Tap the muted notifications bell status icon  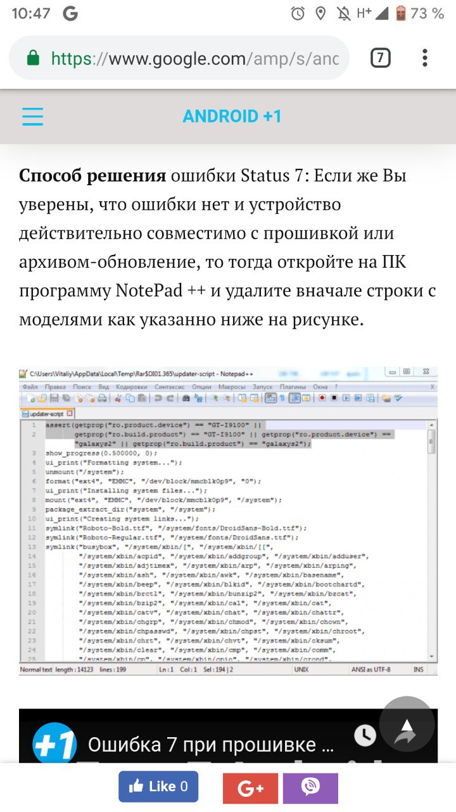(344, 13)
